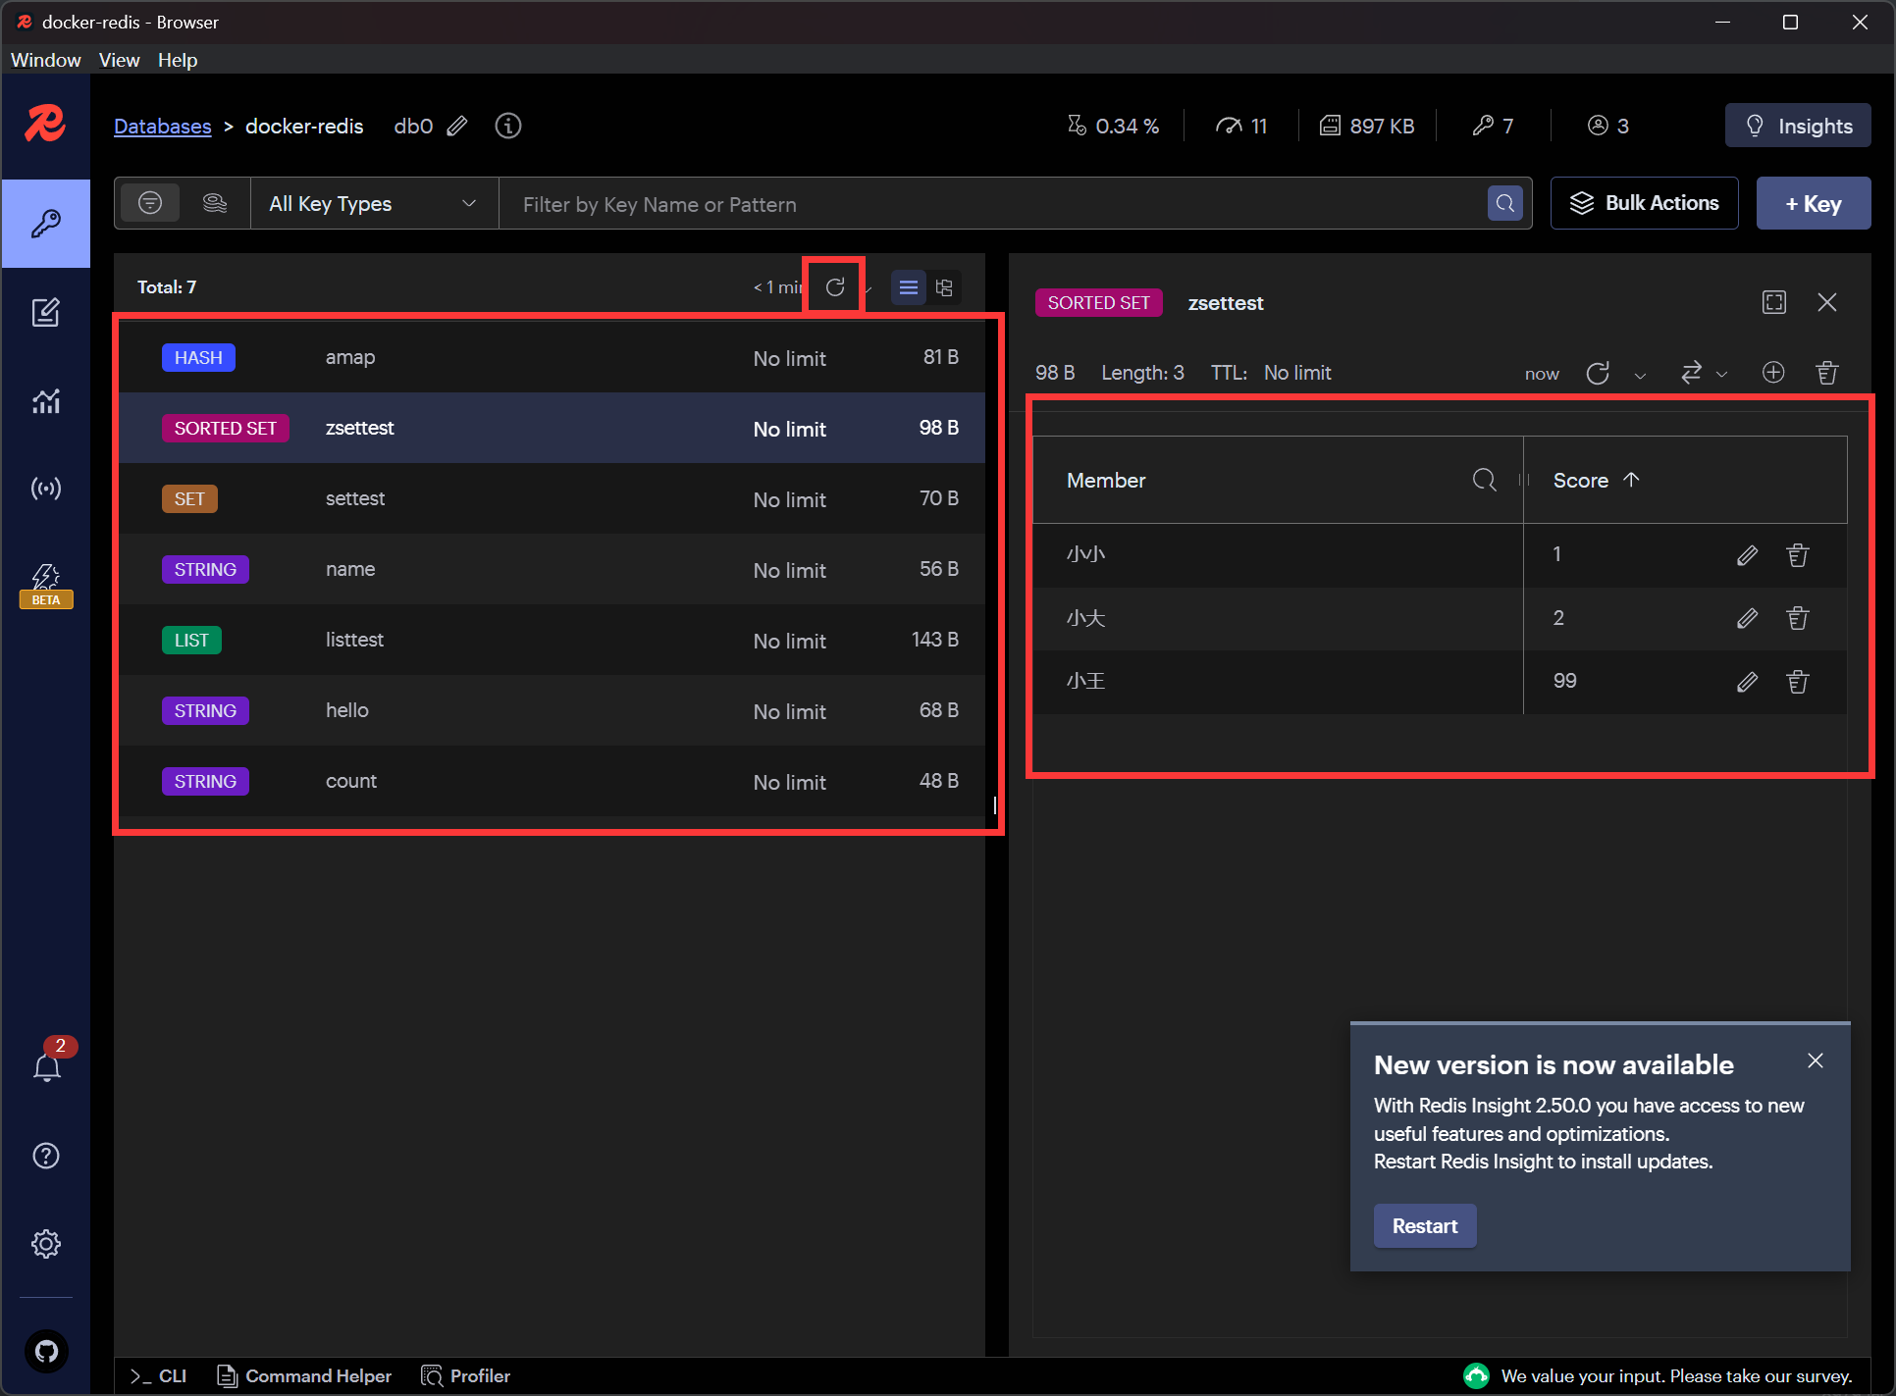Screen dimensions: 1896x1396
Task: Select the listtest LIST key row
Action: click(552, 640)
